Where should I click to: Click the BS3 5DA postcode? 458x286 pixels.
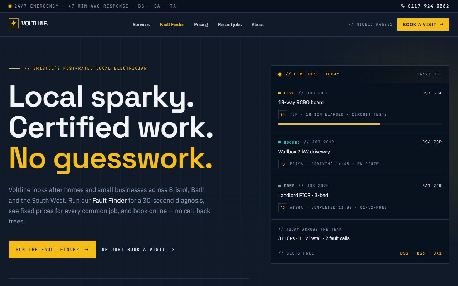point(432,93)
